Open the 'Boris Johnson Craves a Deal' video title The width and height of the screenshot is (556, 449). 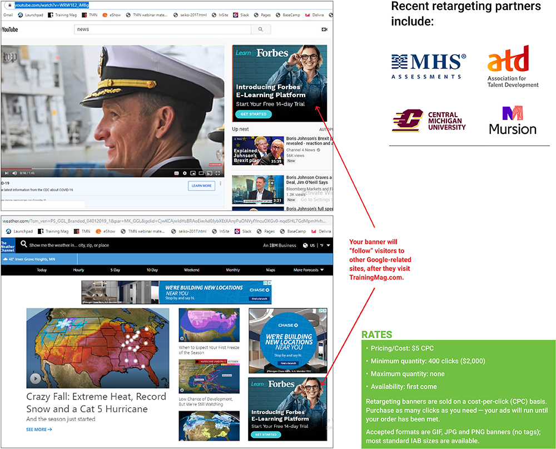[x=309, y=179]
